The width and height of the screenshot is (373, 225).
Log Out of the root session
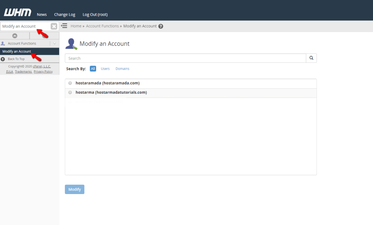click(95, 15)
